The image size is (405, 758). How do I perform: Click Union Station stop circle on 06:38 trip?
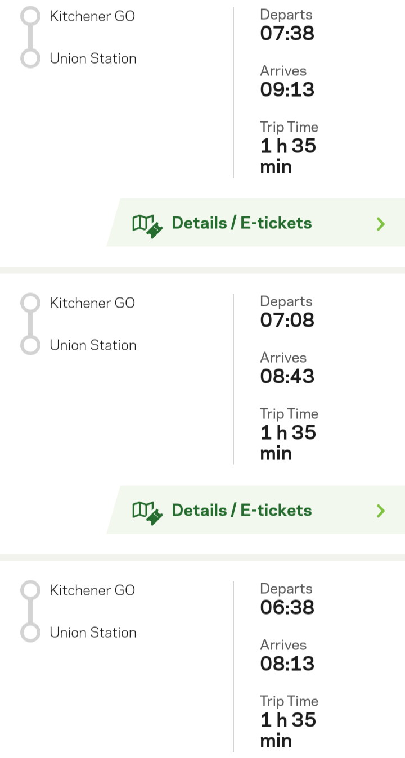[x=30, y=633]
